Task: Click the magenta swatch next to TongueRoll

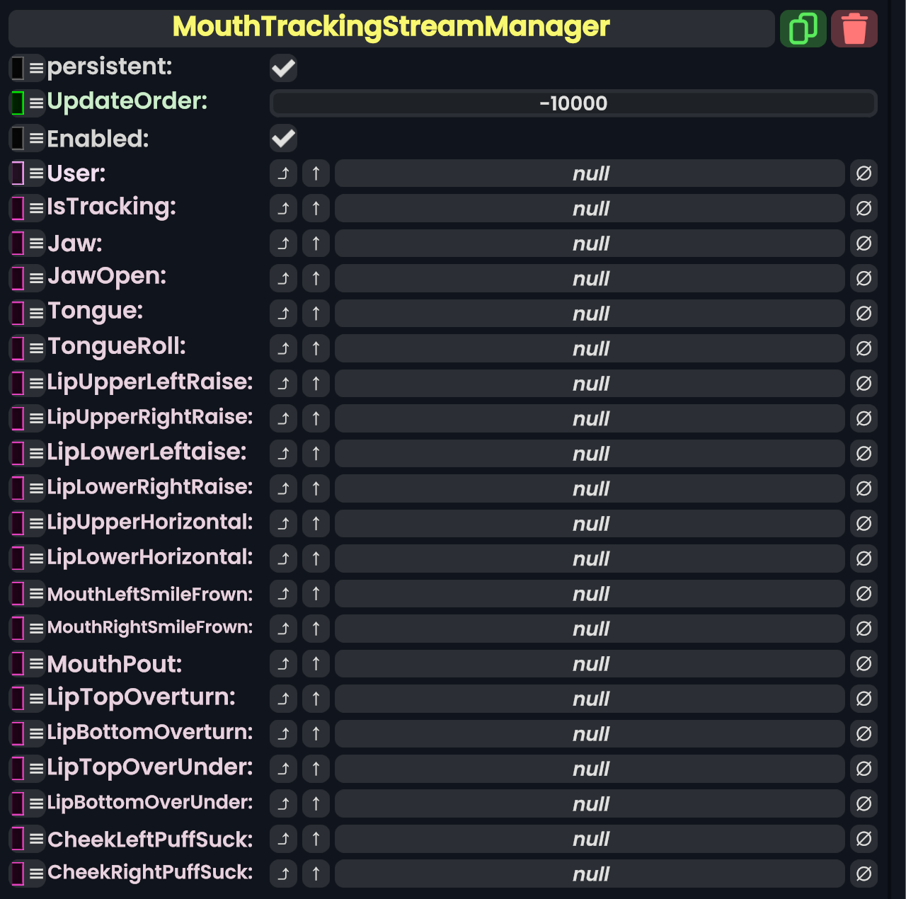Action: coord(18,348)
